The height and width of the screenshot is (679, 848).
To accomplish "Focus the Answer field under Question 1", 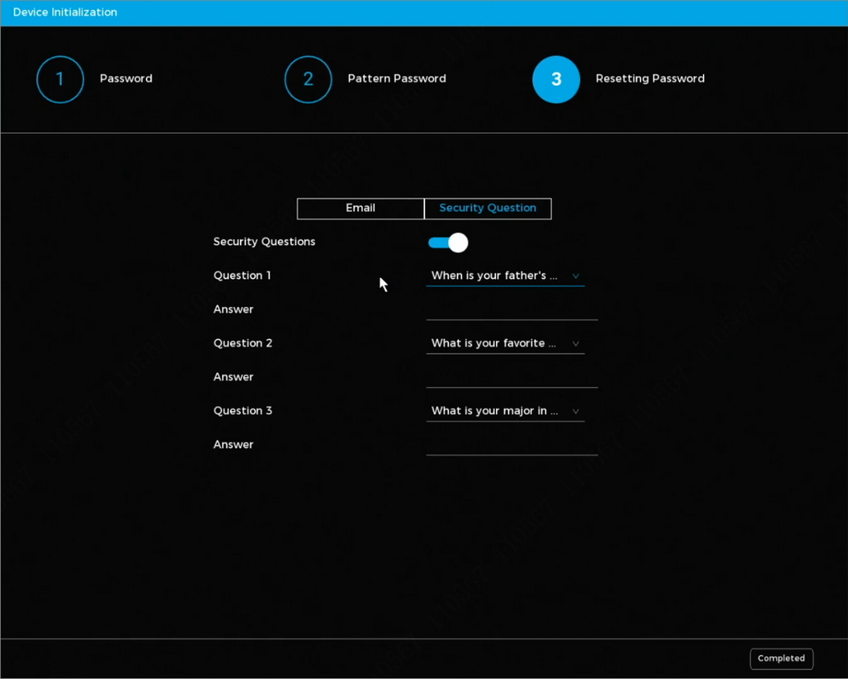I will [511, 309].
